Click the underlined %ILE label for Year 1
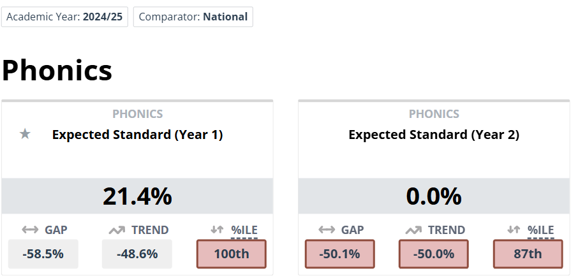 tap(244, 230)
